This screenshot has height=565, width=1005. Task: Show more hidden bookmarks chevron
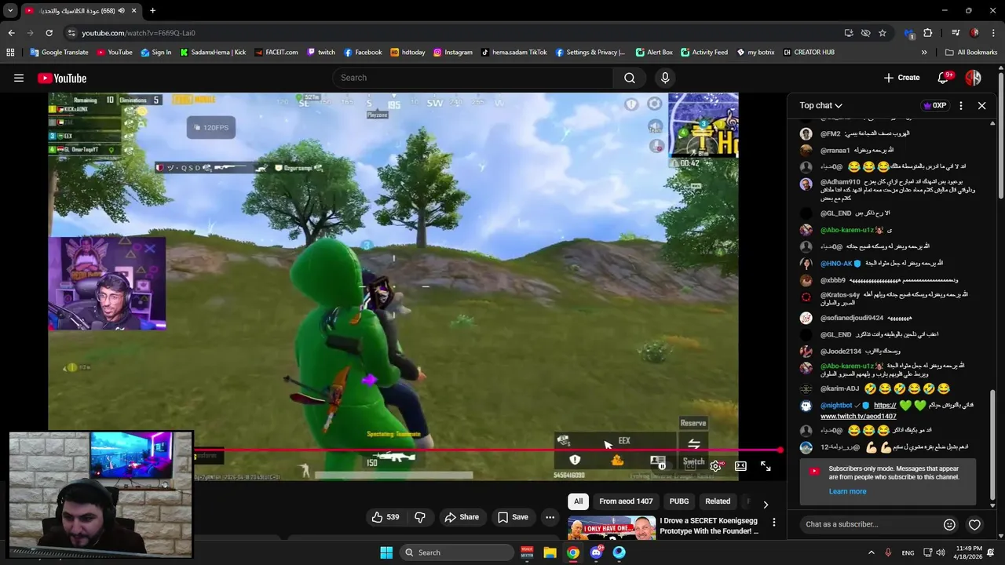click(x=924, y=53)
